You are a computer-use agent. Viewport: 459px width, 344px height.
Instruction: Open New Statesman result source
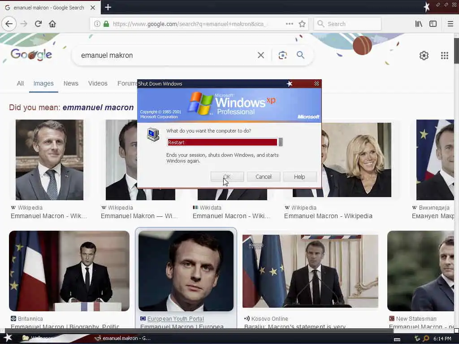pos(416,318)
